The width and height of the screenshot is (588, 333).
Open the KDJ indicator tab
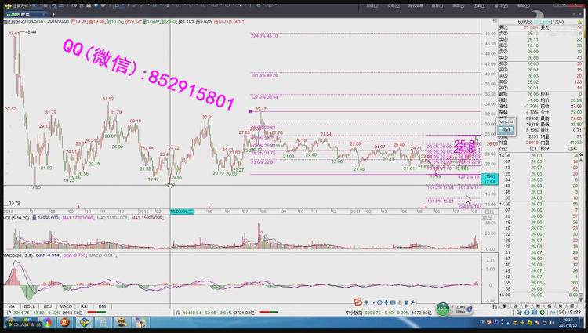(49, 306)
